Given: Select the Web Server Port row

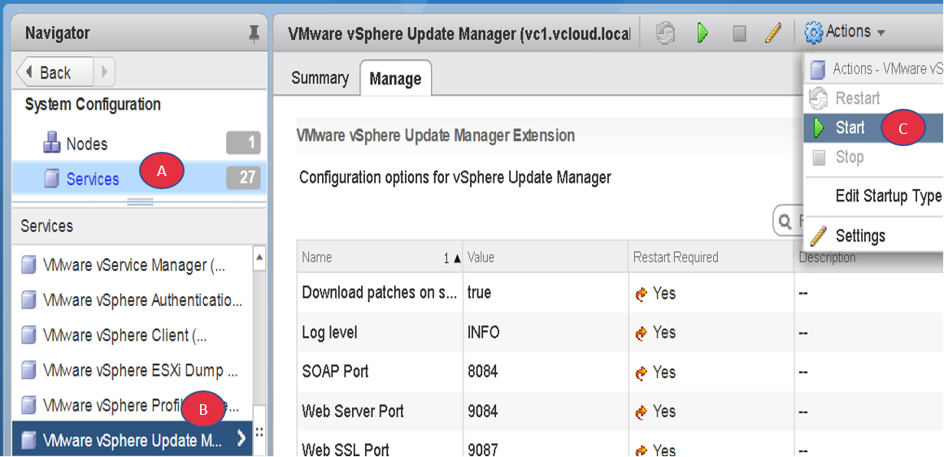Looking at the screenshot, I should coord(620,412).
